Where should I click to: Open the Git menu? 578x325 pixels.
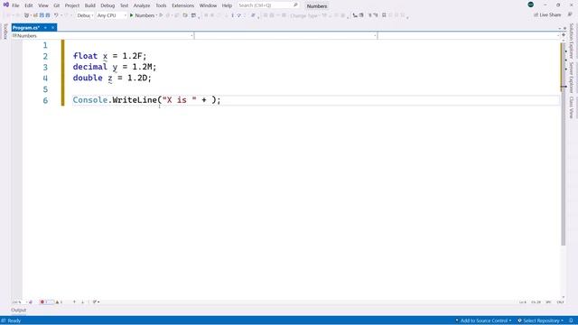tap(56, 5)
